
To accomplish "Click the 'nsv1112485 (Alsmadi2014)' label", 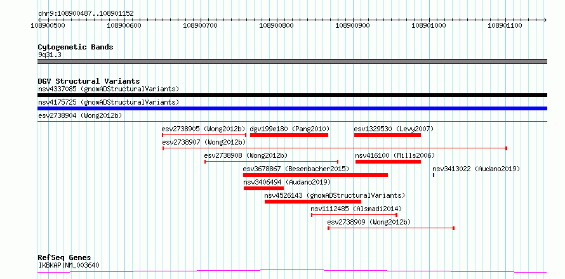I will point(356,209).
